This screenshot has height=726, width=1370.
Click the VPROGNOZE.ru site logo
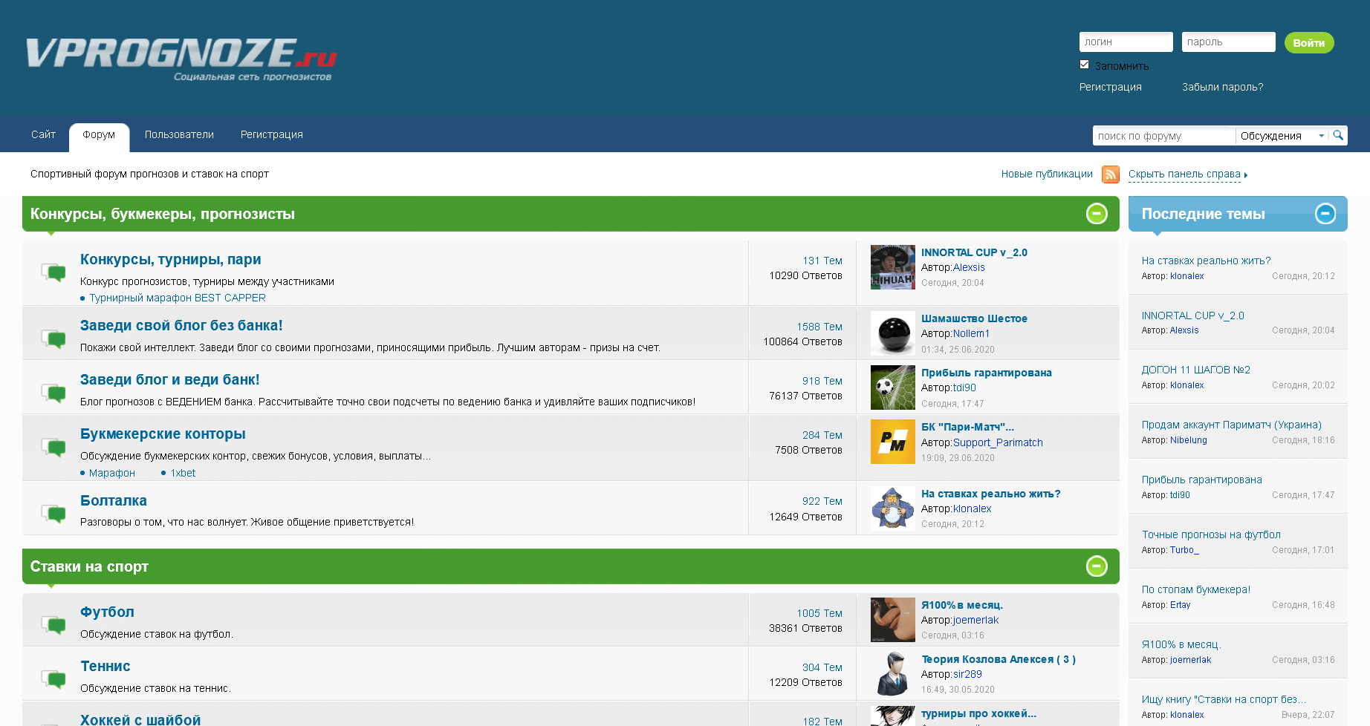181,59
